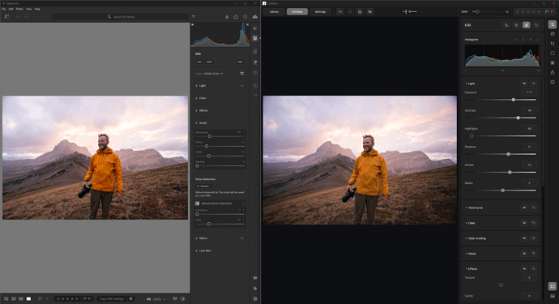Click the Auto button in Lightroom Edit panel
This screenshot has height=304, width=559.
(199, 62)
